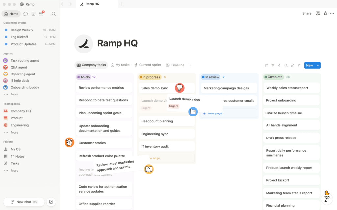Open 1:1 Notes page
The width and height of the screenshot is (337, 210).
17,156
